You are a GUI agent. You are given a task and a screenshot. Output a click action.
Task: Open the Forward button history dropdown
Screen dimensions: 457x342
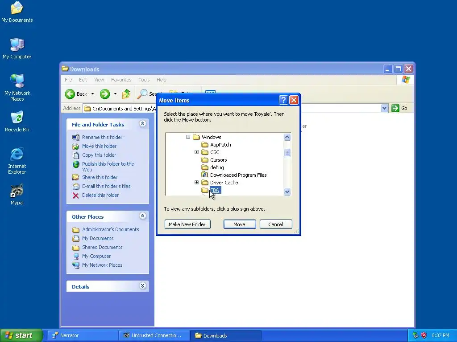[x=116, y=94]
